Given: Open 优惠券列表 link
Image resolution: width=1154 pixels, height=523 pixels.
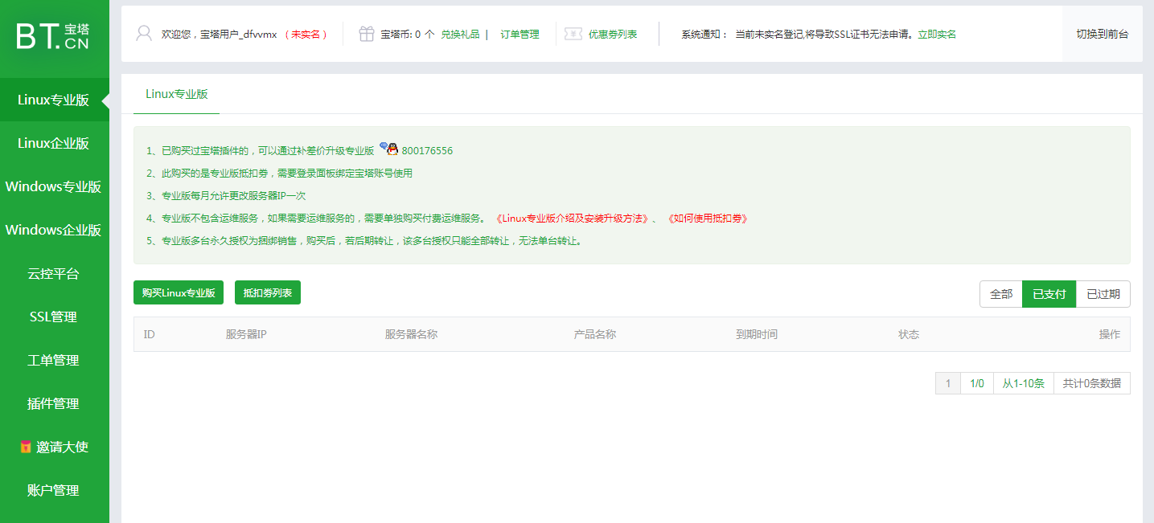Looking at the screenshot, I should (x=613, y=35).
